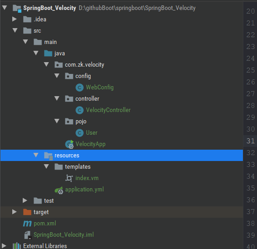257x249 pixels.
Task: Select the pojo package label
Action: (x=81, y=122)
